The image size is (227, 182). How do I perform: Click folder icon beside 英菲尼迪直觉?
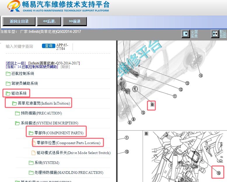click(x=14, y=103)
